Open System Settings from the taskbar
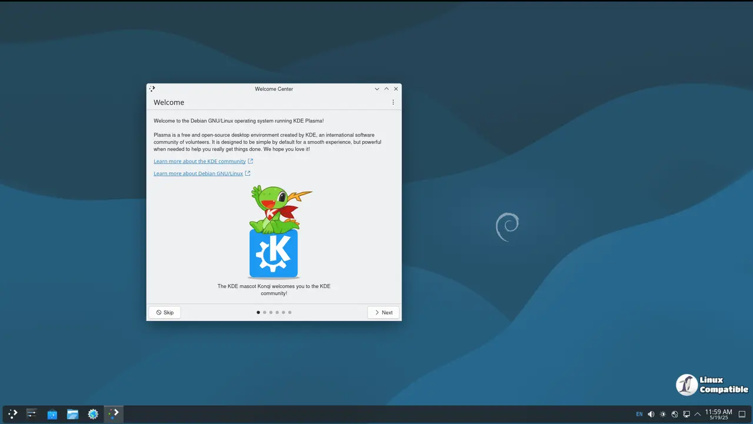The image size is (753, 424). click(93, 414)
